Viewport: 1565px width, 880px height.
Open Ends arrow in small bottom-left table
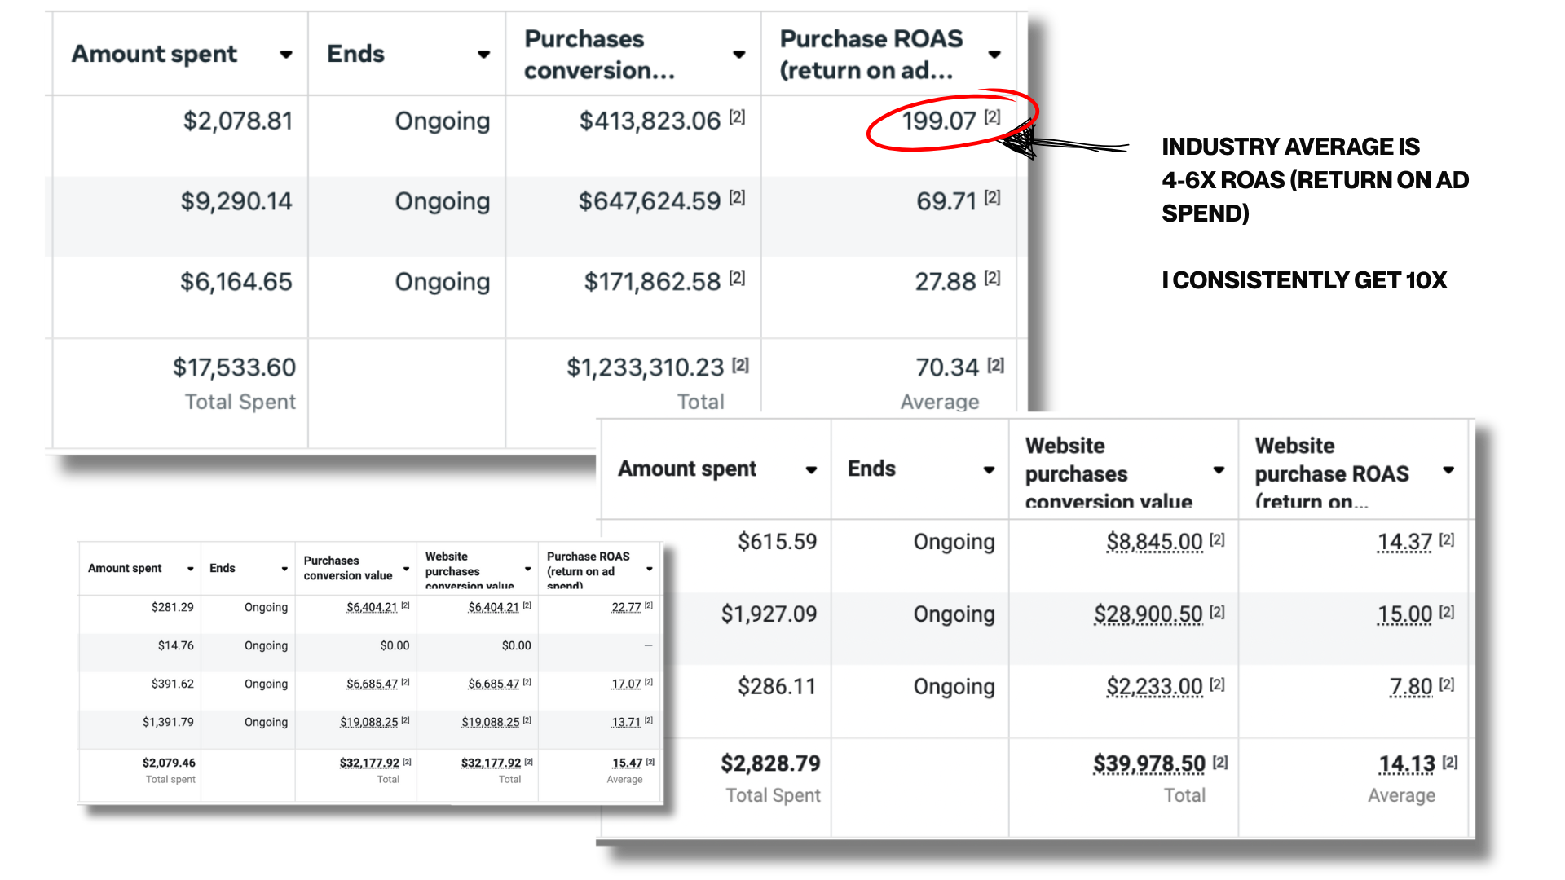(x=284, y=569)
